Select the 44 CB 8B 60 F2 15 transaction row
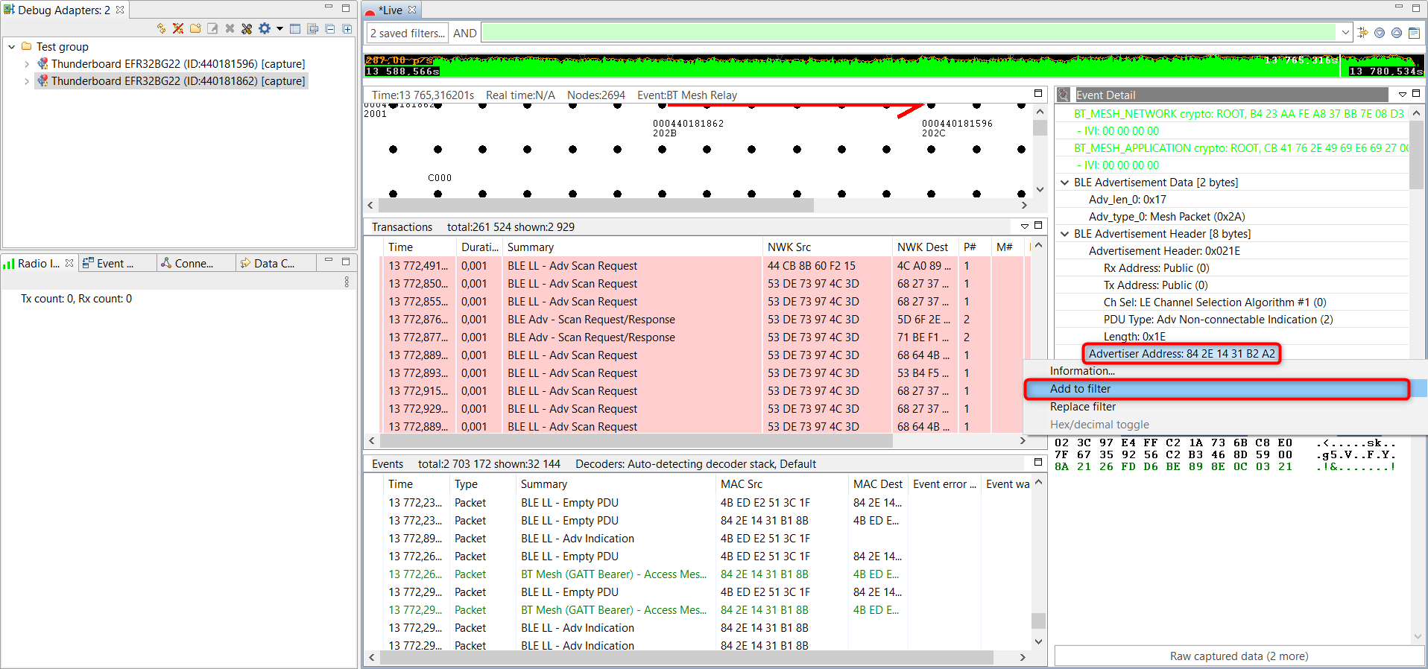Image resolution: width=1428 pixels, height=669 pixels. (x=704, y=266)
